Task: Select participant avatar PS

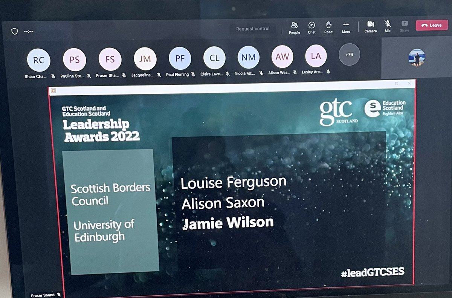Action: pyautogui.click(x=75, y=60)
